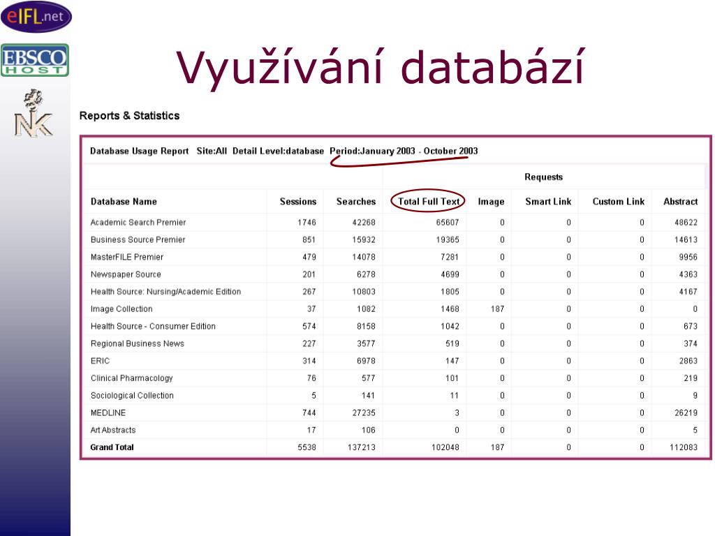This screenshot has height=536, width=715.
Task: Click the full text value 4699
Action: coord(450,274)
